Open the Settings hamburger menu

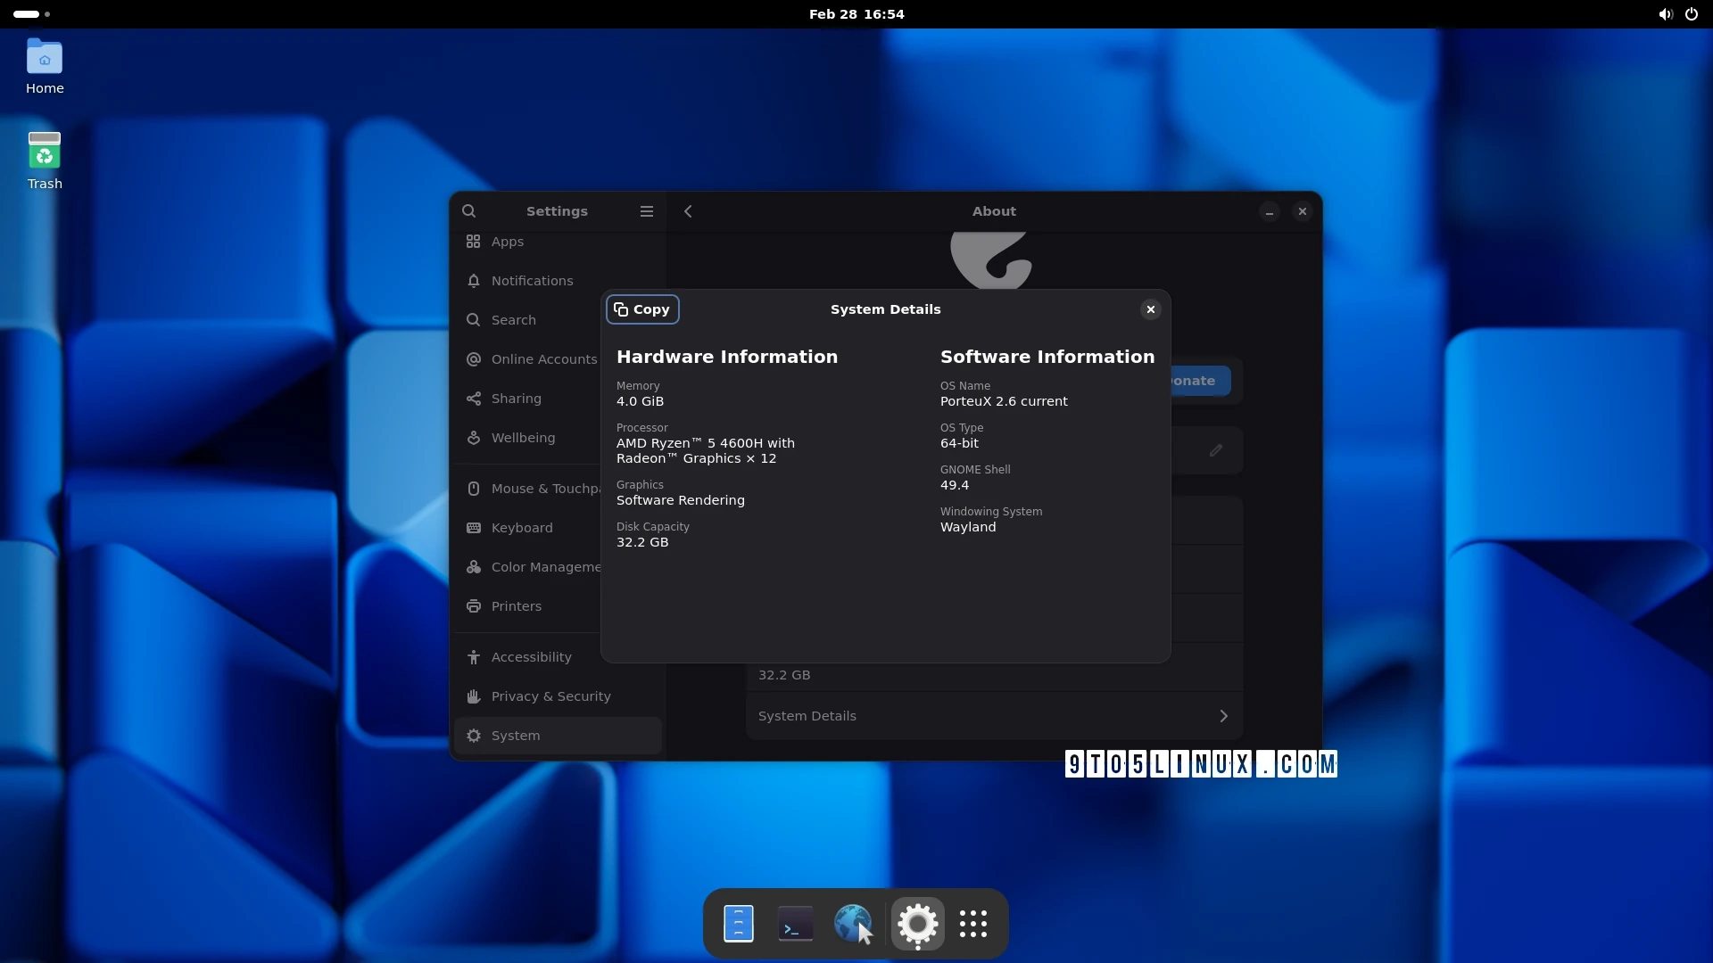coord(646,210)
